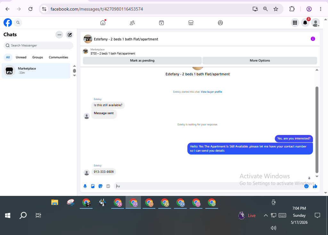Open the Friends icon in top navigation
Screen dimensions: 328x235
click(x=132, y=23)
